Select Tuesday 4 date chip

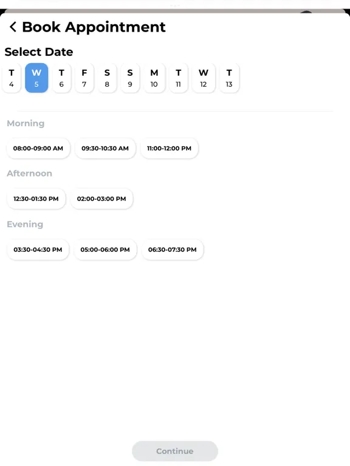point(12,78)
